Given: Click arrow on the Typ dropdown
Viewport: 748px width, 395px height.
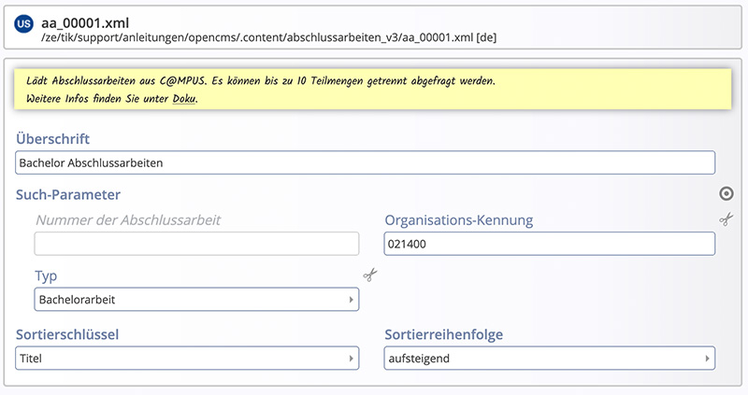Looking at the screenshot, I should click(351, 300).
